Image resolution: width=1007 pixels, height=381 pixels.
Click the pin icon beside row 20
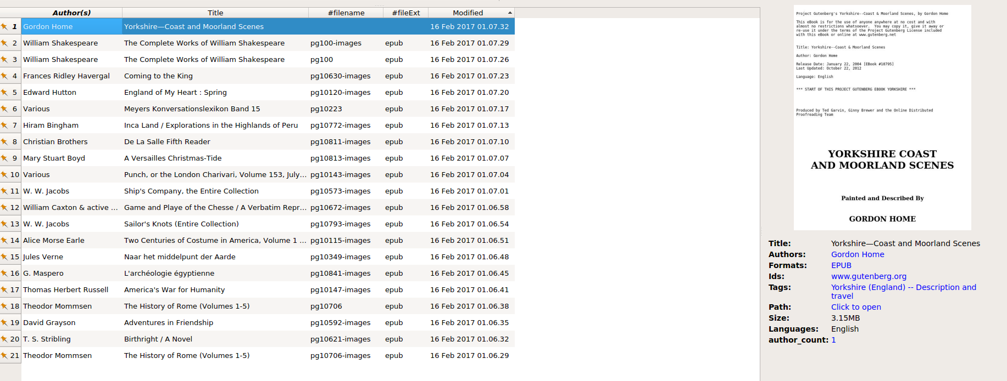point(4,339)
